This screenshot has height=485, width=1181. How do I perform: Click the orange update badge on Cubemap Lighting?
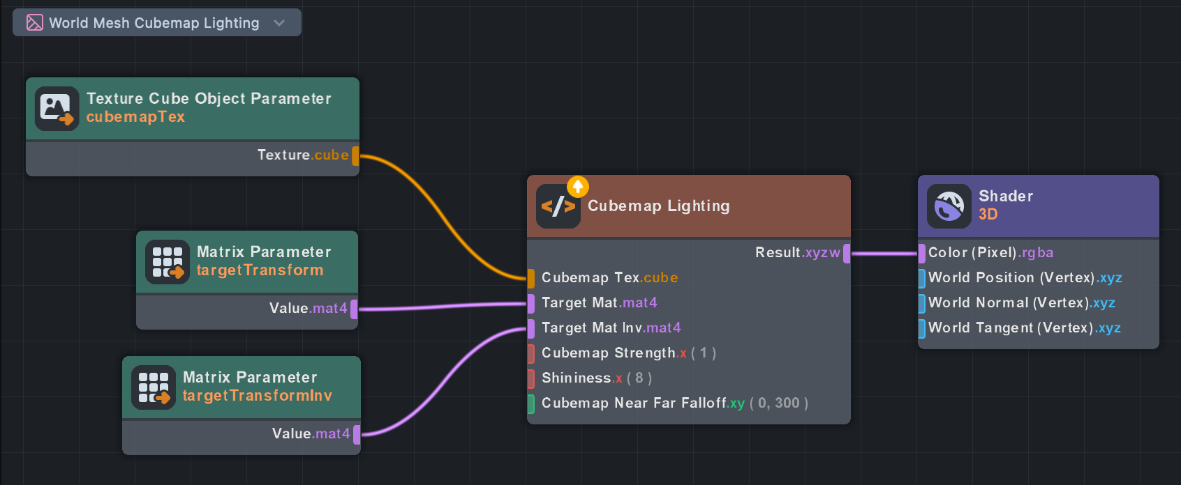point(578,186)
